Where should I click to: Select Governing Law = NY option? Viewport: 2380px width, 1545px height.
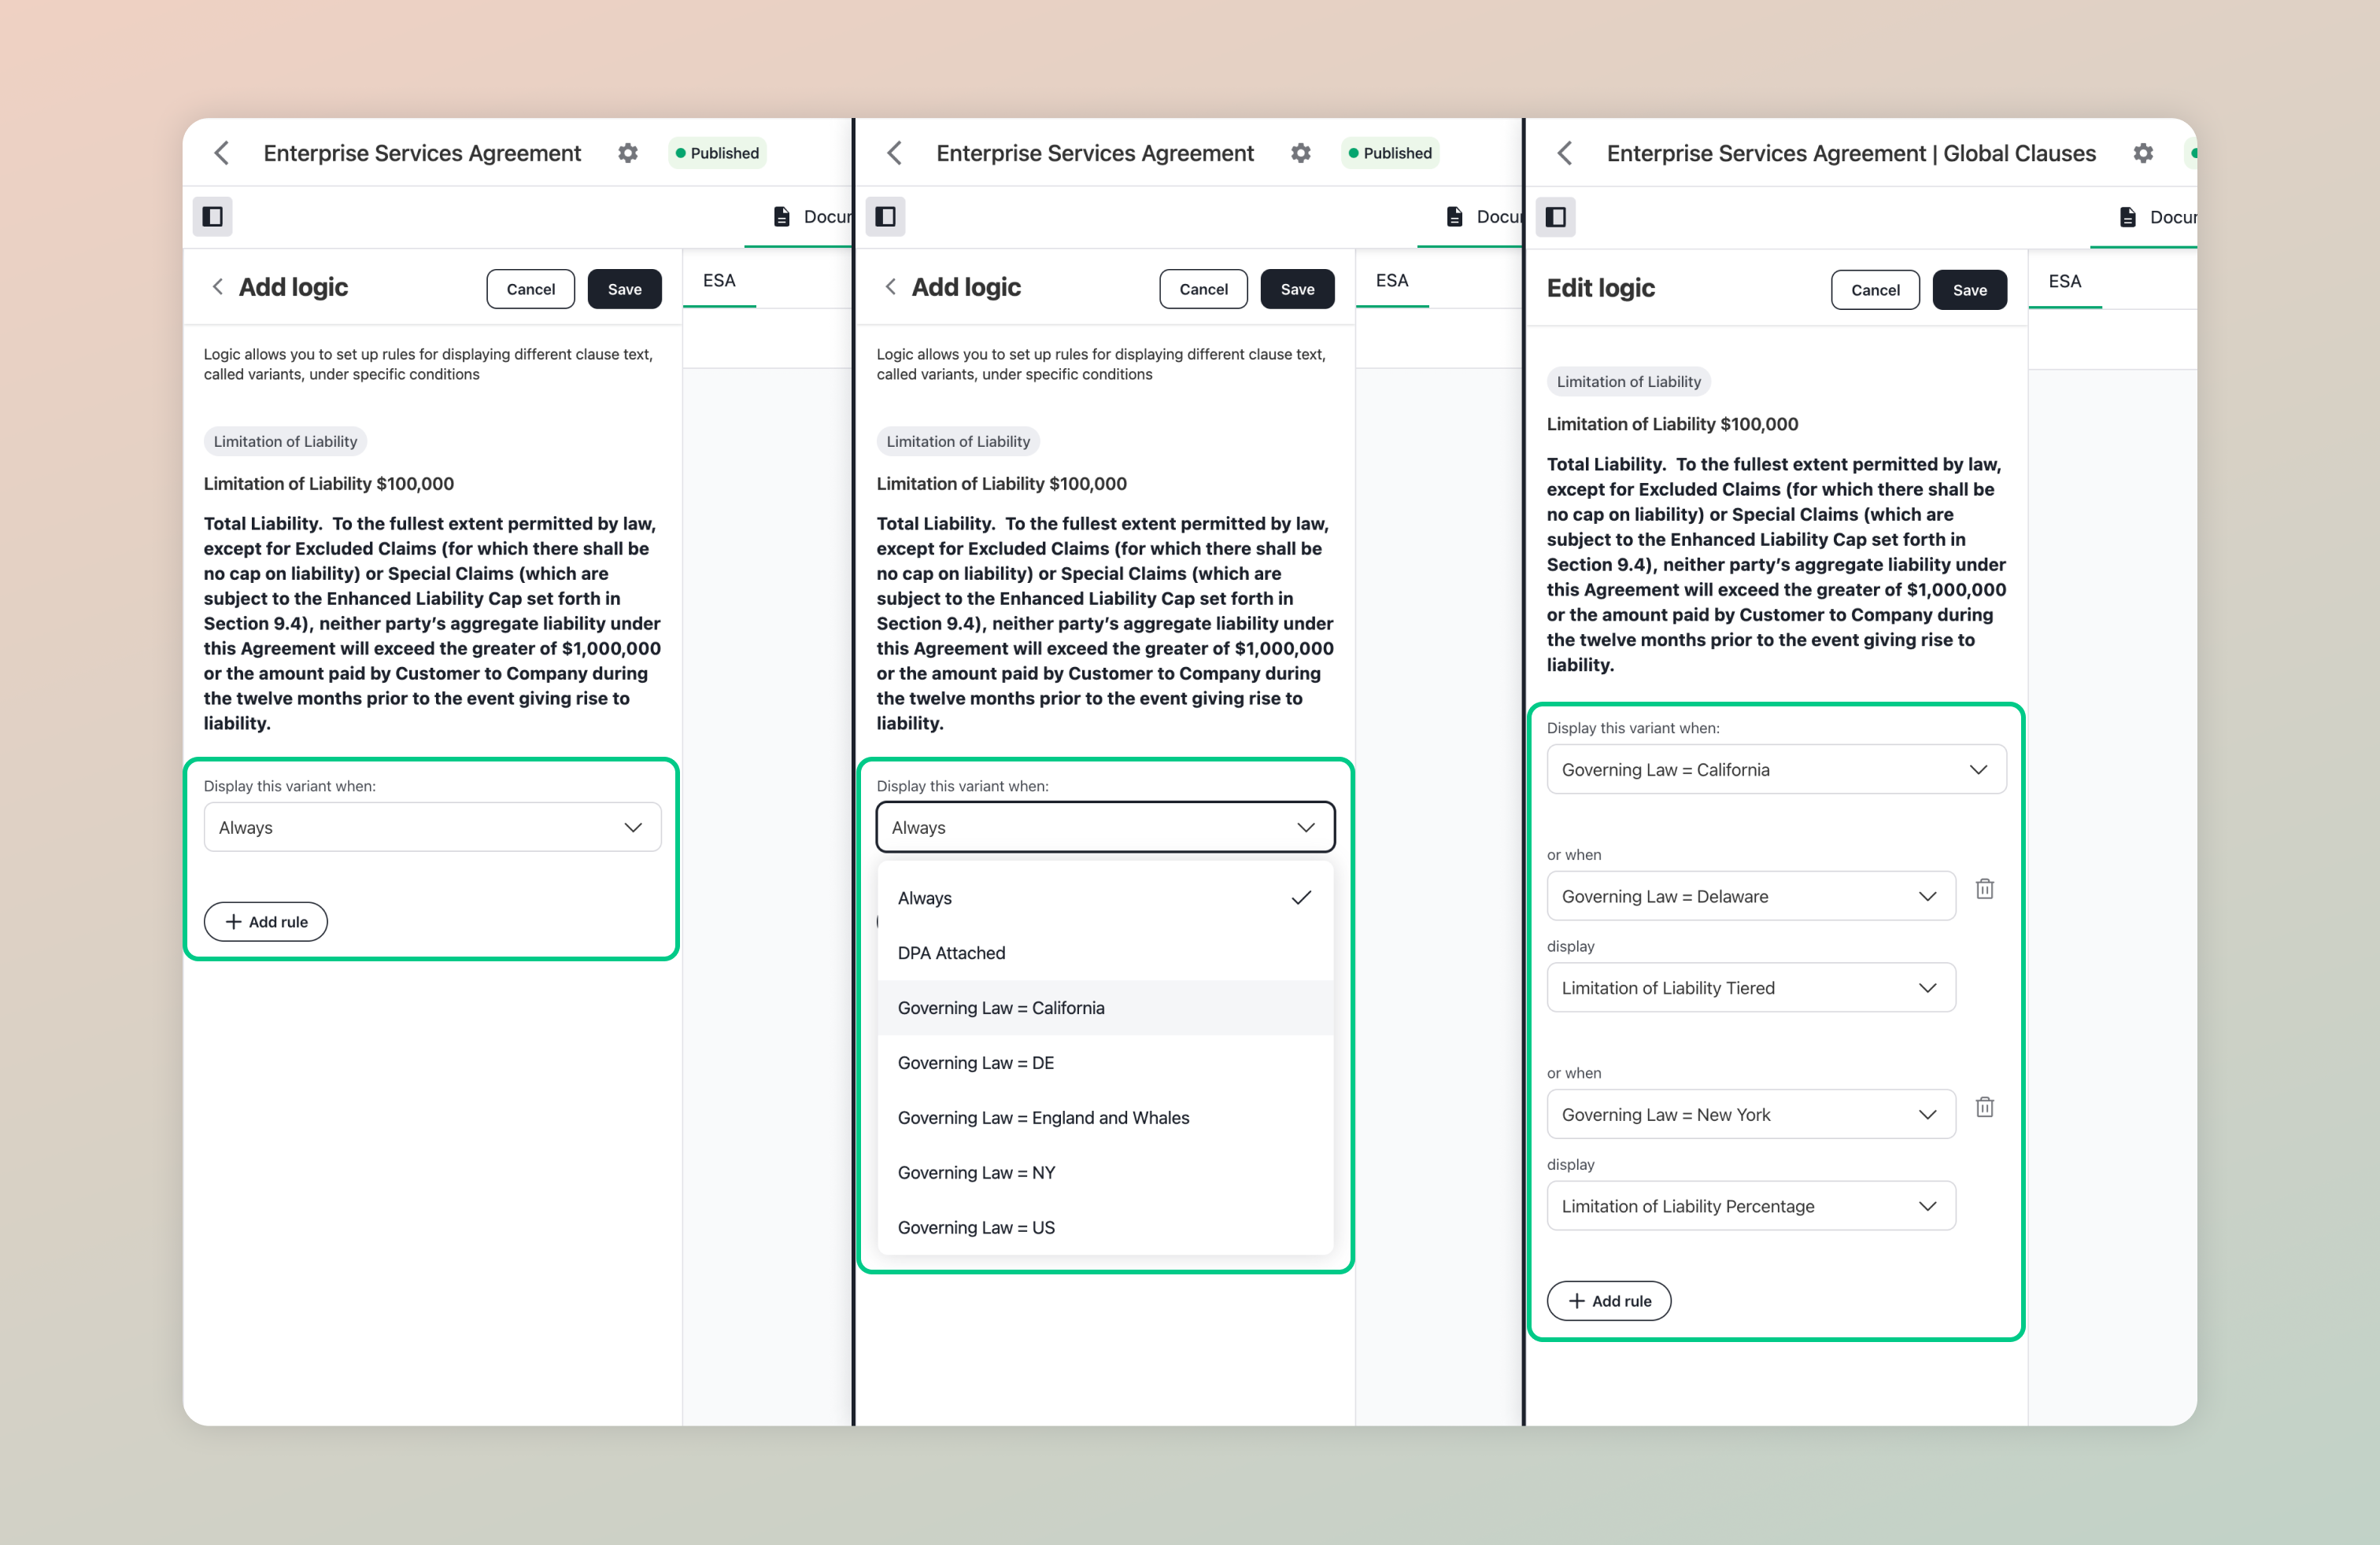[x=1106, y=1172]
